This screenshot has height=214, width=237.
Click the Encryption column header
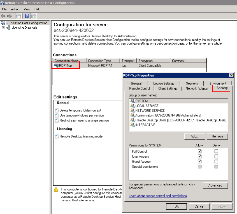tap(153, 61)
